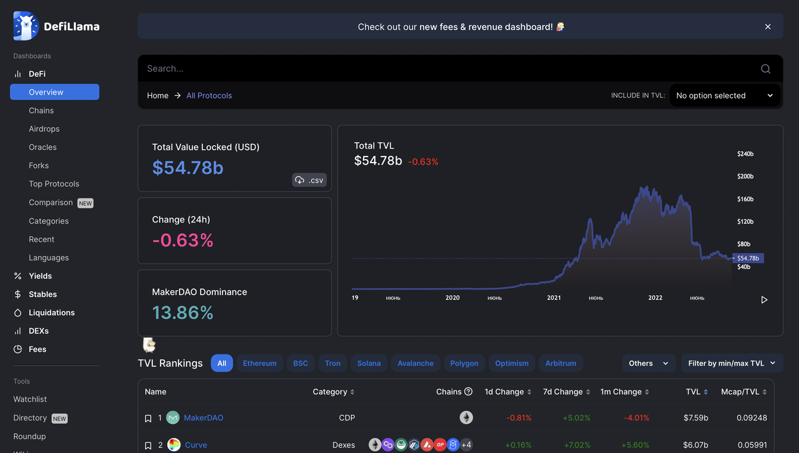Open the Chains sidebar page
799x453 pixels.
coord(41,111)
